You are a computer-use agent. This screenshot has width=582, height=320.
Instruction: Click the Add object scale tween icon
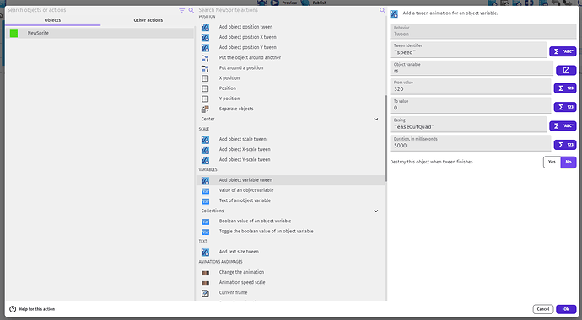[205, 140]
